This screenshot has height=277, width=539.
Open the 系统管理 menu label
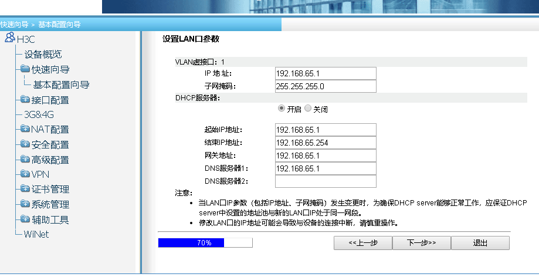pos(50,204)
